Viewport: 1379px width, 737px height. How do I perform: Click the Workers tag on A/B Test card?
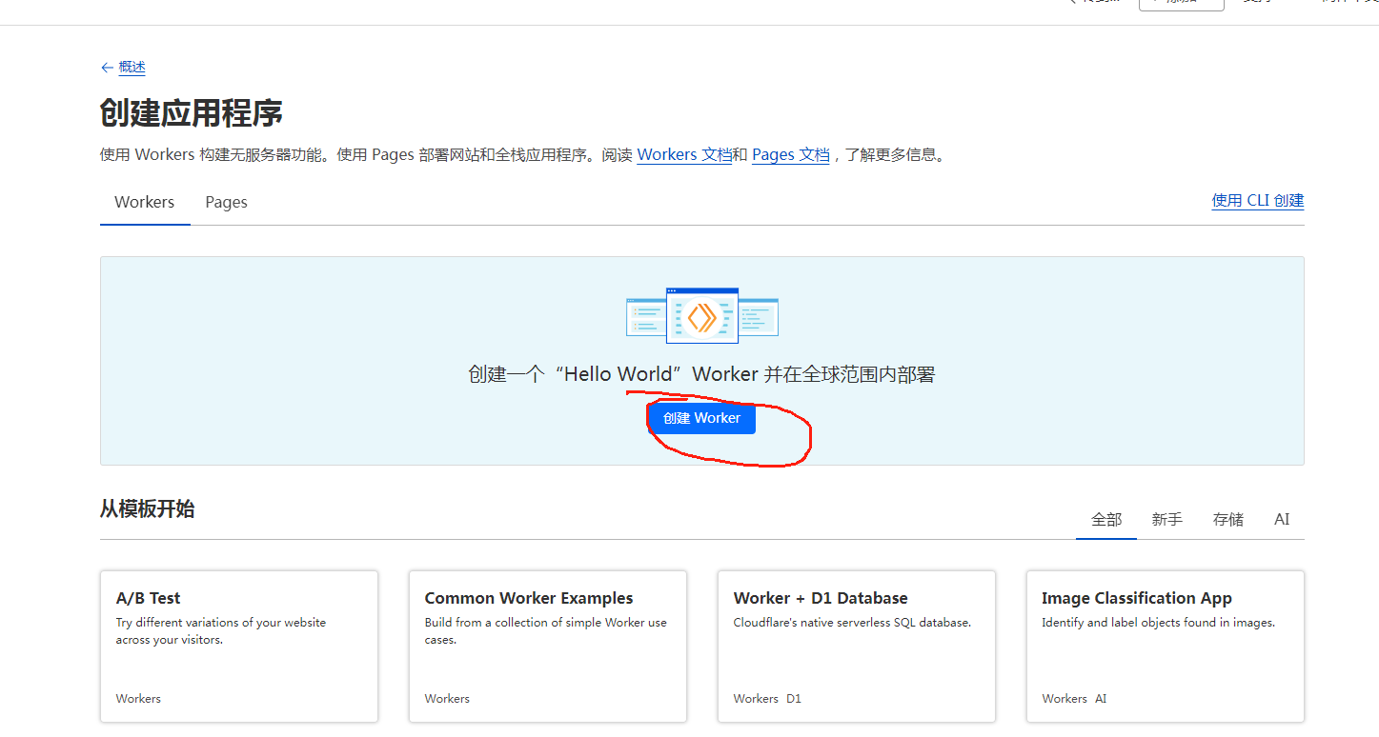click(x=138, y=699)
